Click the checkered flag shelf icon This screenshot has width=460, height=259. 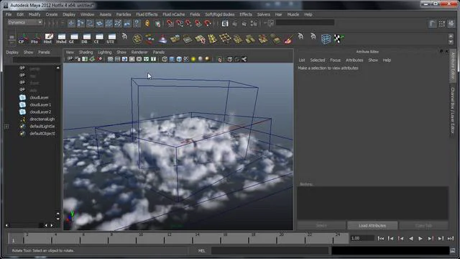(339, 39)
